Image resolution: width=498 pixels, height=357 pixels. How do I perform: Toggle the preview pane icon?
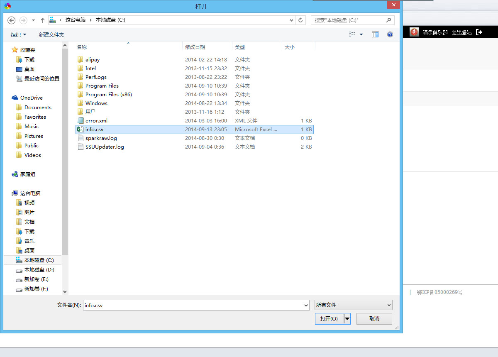[375, 34]
